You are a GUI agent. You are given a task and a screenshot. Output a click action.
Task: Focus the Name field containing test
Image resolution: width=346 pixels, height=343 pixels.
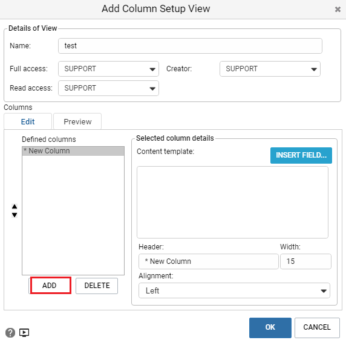pos(190,46)
